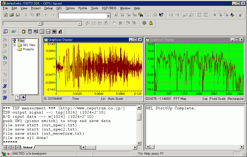This screenshot has width=247, height=157.
Task: Activate the What's This help pointer icon
Action: [x=161, y=15]
